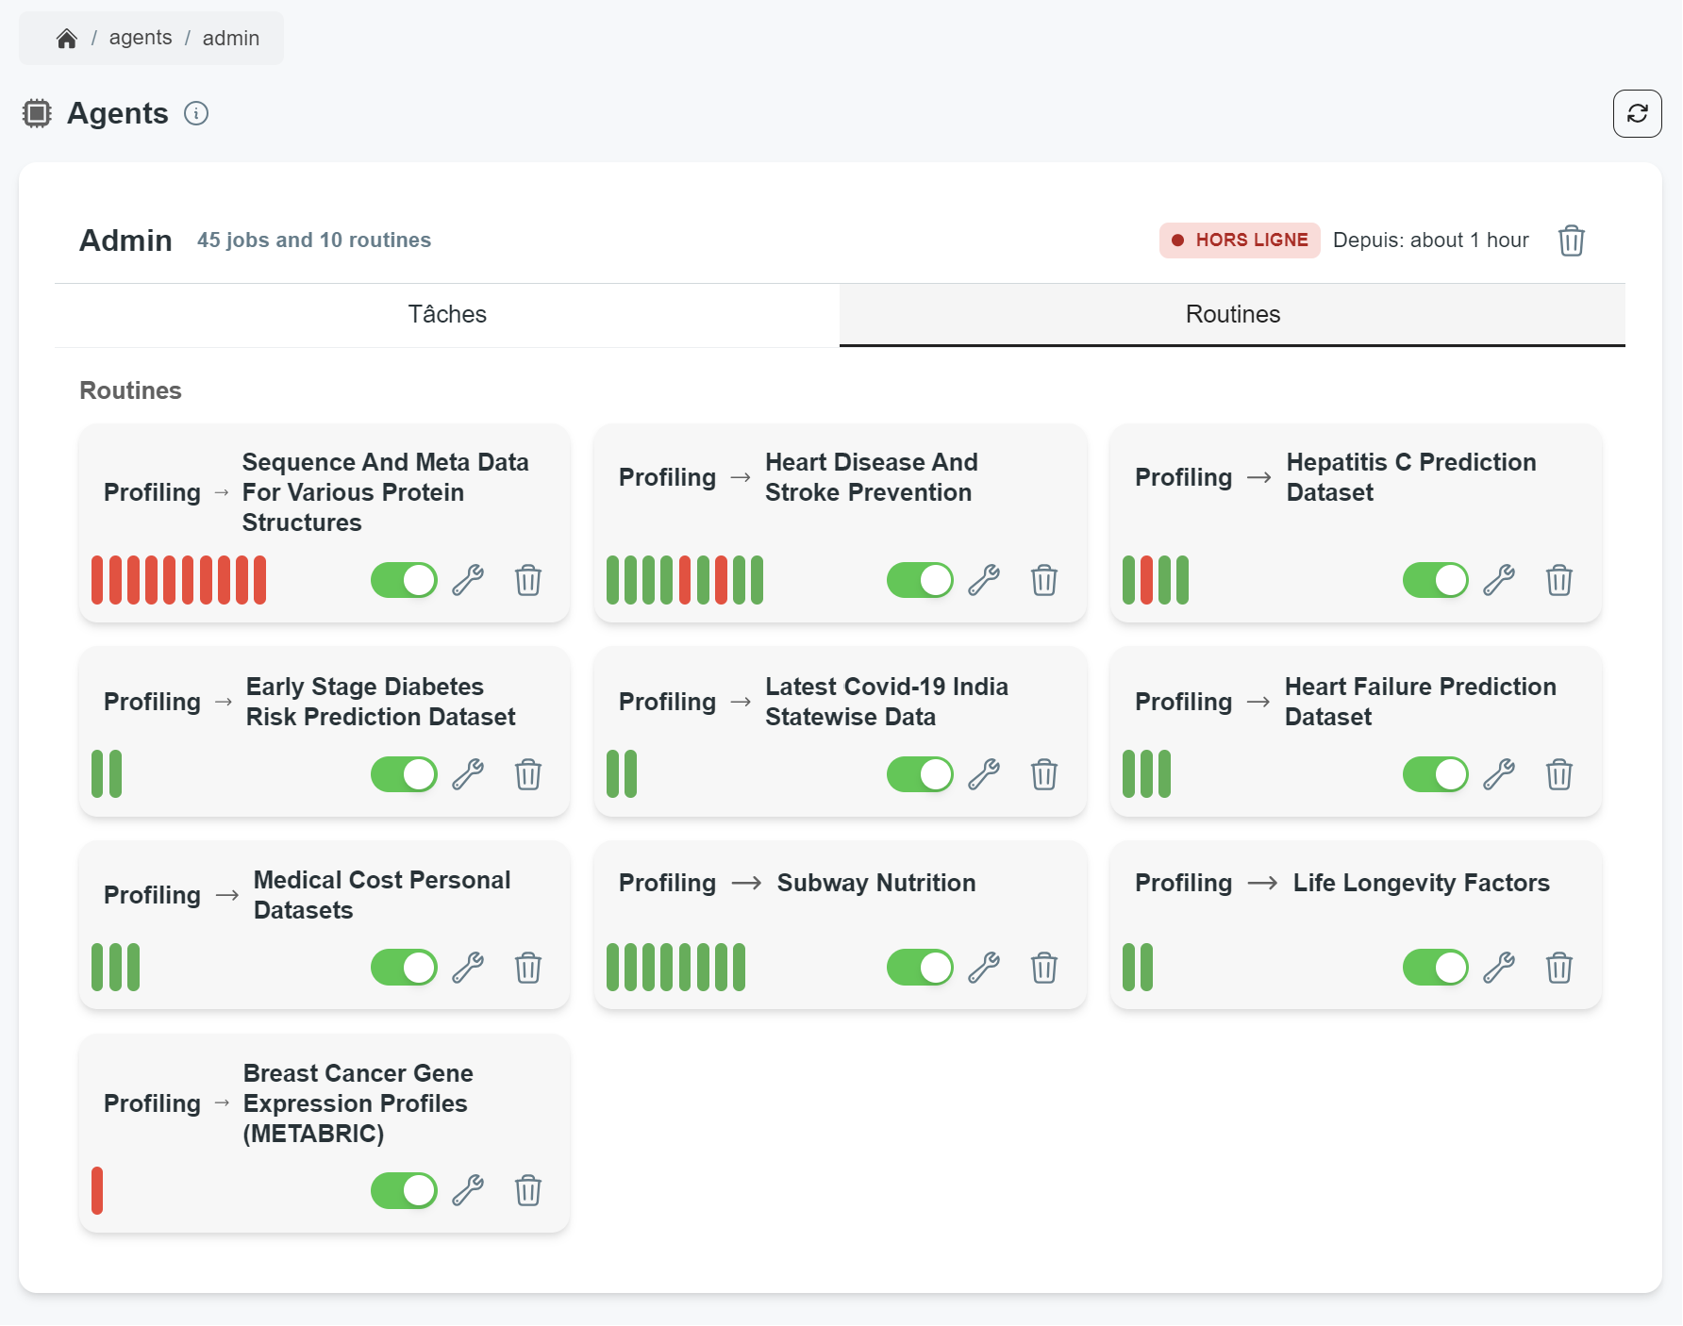
Task: Toggle Life Longevity Factors routine
Action: 1436,968
